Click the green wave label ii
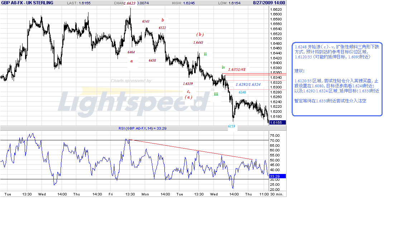Screen dimensions: 393x252 [x=205, y=54]
